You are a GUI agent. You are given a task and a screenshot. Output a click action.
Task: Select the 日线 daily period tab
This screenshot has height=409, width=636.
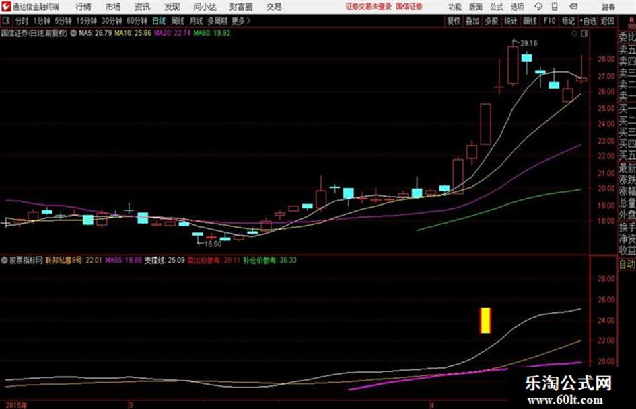tap(159, 21)
